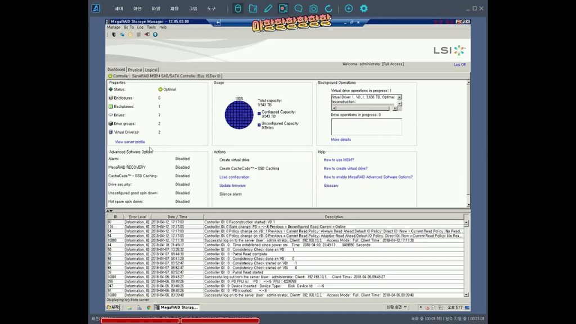Click the refresh arrow icon
Image resolution: width=576 pixels, height=324 pixels.
(328, 8)
